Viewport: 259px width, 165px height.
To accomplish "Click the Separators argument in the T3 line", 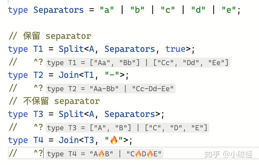I will [129, 114].
